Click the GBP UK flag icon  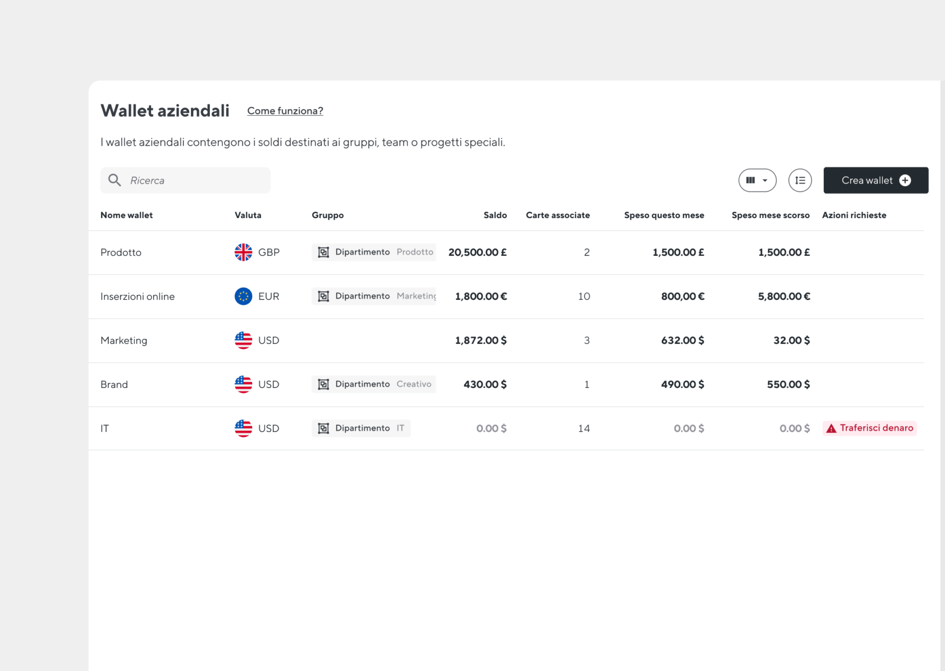pos(243,252)
